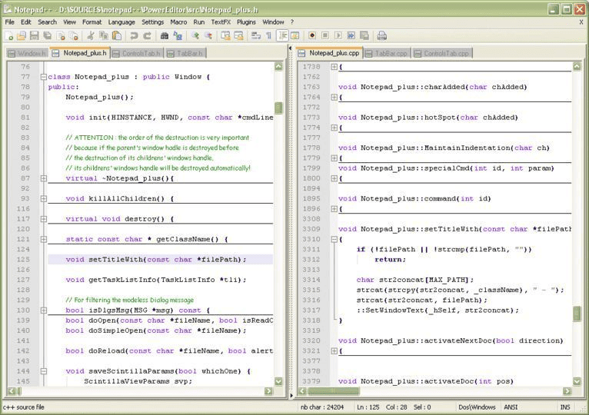The image size is (589, 415).
Task: Open the Macro menu
Action: (178, 22)
